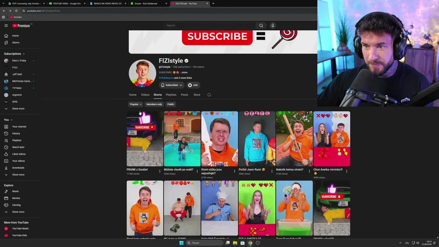Screen dimensions: 439x247
Task: Open options for Políbil Jsem Rumi short
Action: [x=272, y=171]
